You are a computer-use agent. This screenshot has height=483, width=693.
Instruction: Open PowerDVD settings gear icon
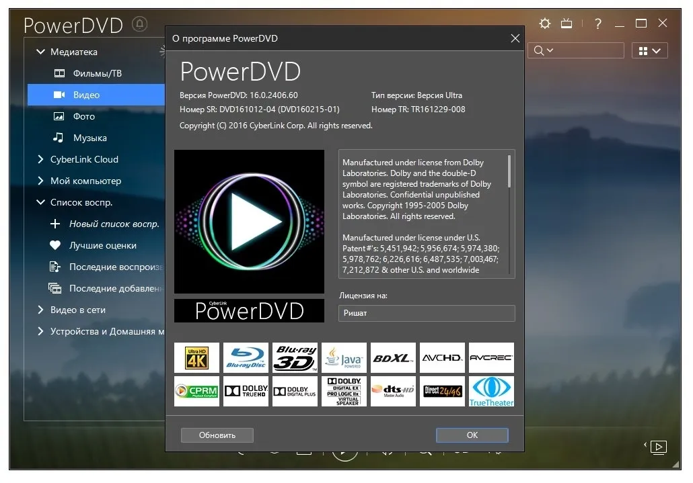point(544,24)
